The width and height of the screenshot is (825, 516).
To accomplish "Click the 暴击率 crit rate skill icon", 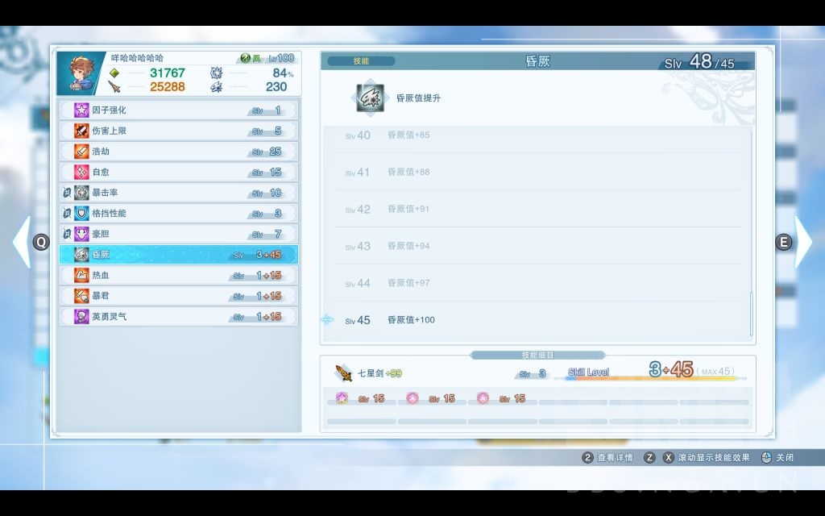I will [x=81, y=192].
